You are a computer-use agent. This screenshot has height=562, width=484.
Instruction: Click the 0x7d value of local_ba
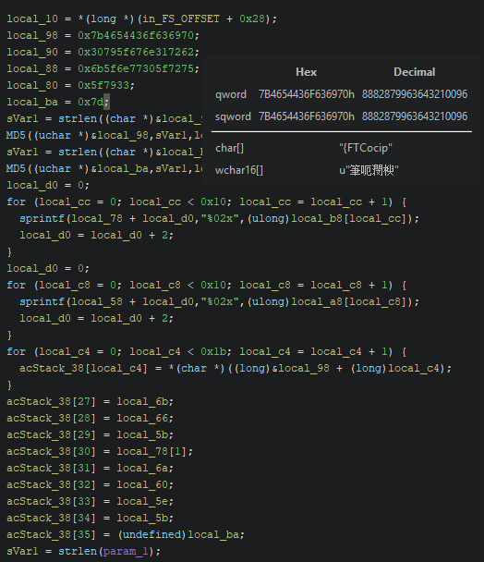pyautogui.click(x=91, y=103)
